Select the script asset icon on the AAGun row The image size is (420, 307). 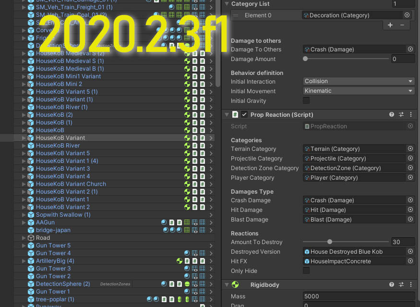click(172, 222)
